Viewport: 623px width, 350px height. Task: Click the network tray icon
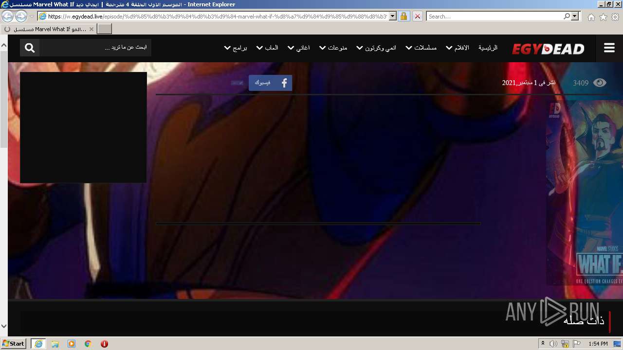coord(565,344)
